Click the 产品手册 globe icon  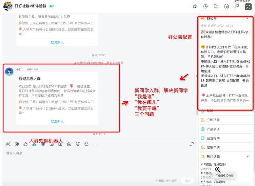(203, 129)
